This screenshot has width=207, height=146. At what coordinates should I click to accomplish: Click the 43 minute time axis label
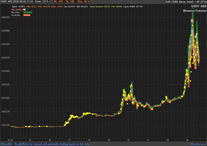pos(168,140)
